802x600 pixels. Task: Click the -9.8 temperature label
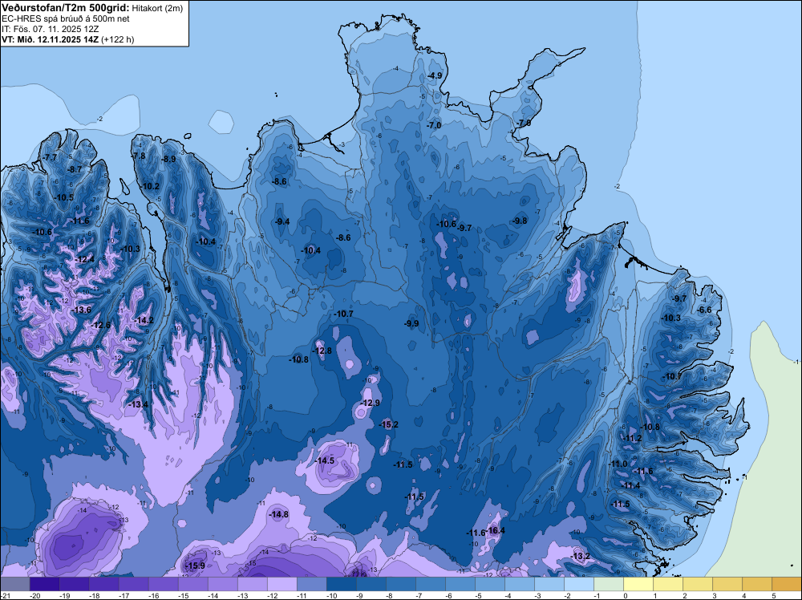point(519,221)
